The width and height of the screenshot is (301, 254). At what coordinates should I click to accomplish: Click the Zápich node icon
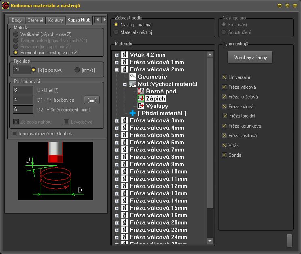tap(141, 98)
